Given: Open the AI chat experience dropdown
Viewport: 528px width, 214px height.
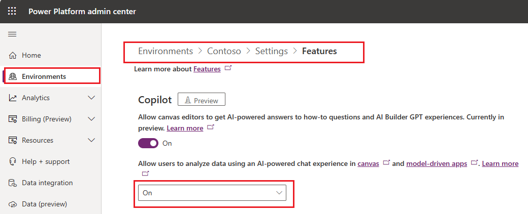Looking at the screenshot, I should 212,193.
